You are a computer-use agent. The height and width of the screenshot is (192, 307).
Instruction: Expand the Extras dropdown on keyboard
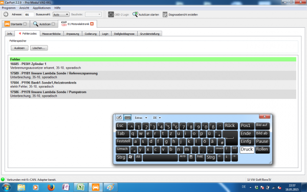point(141,118)
